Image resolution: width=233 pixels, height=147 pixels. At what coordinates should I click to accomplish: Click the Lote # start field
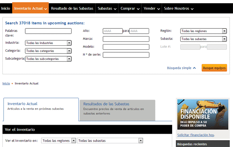190,47
